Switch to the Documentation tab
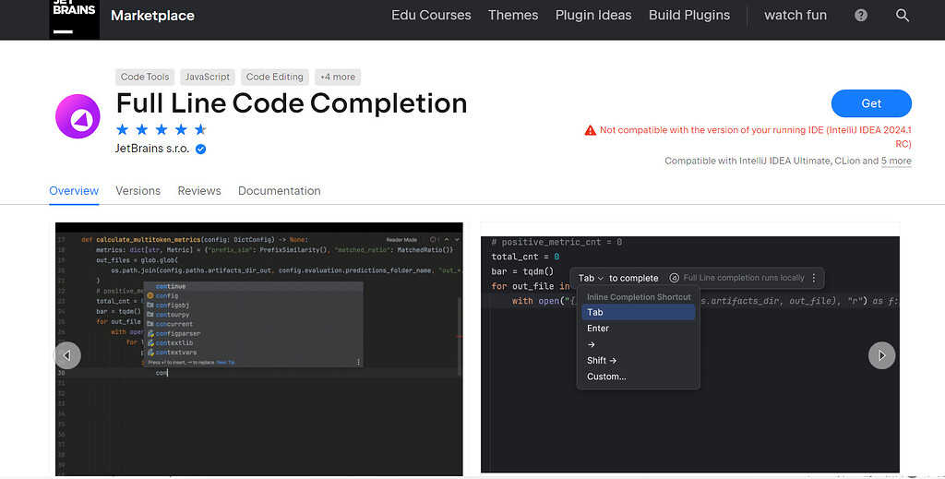The width and height of the screenshot is (945, 479). coord(279,190)
